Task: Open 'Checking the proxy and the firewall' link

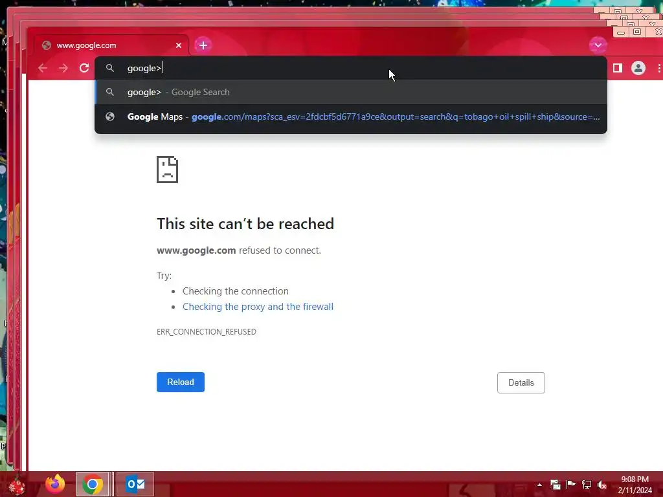Action: (258, 307)
